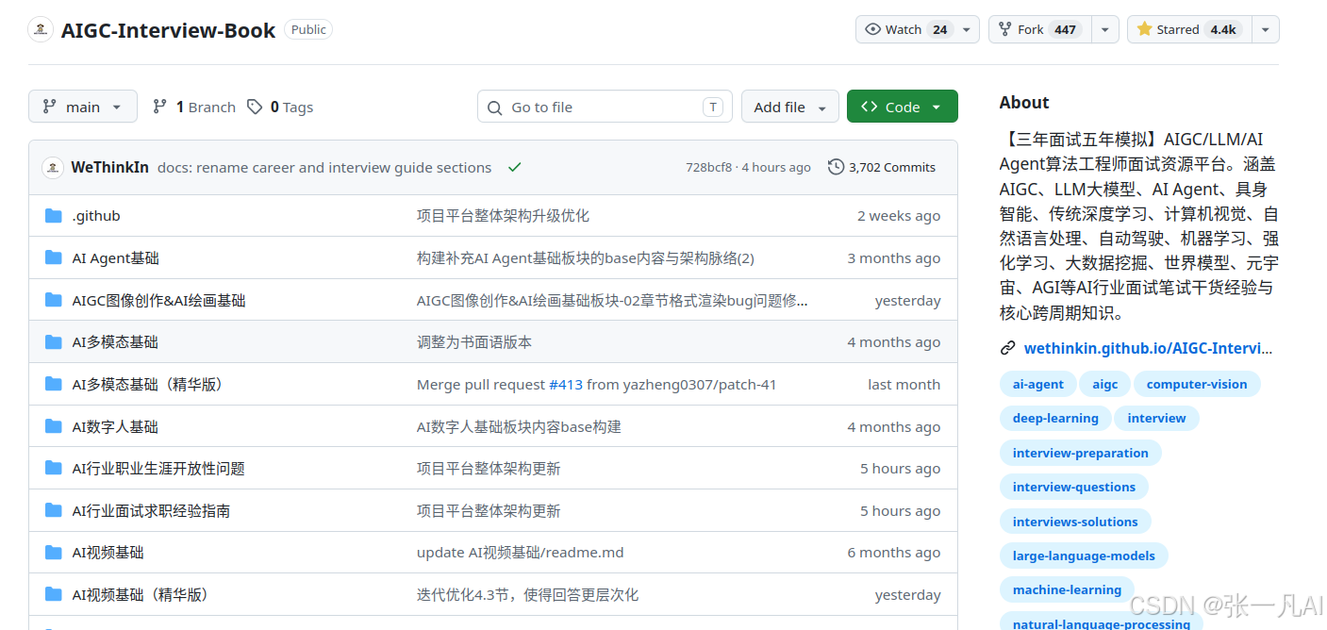1327x630 pixels.
Task: Fork the repository button
Action: [x=1039, y=29]
